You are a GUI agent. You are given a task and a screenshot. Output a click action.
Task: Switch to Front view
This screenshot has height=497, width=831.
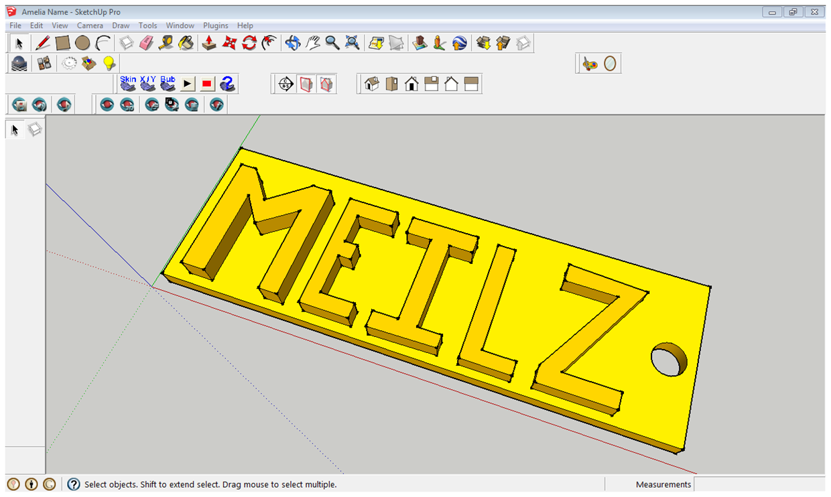[411, 84]
